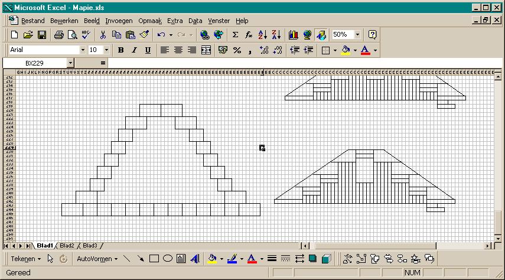Click the AutoSum sigma icon
This screenshot has width=505, height=280.
[x=235, y=35]
